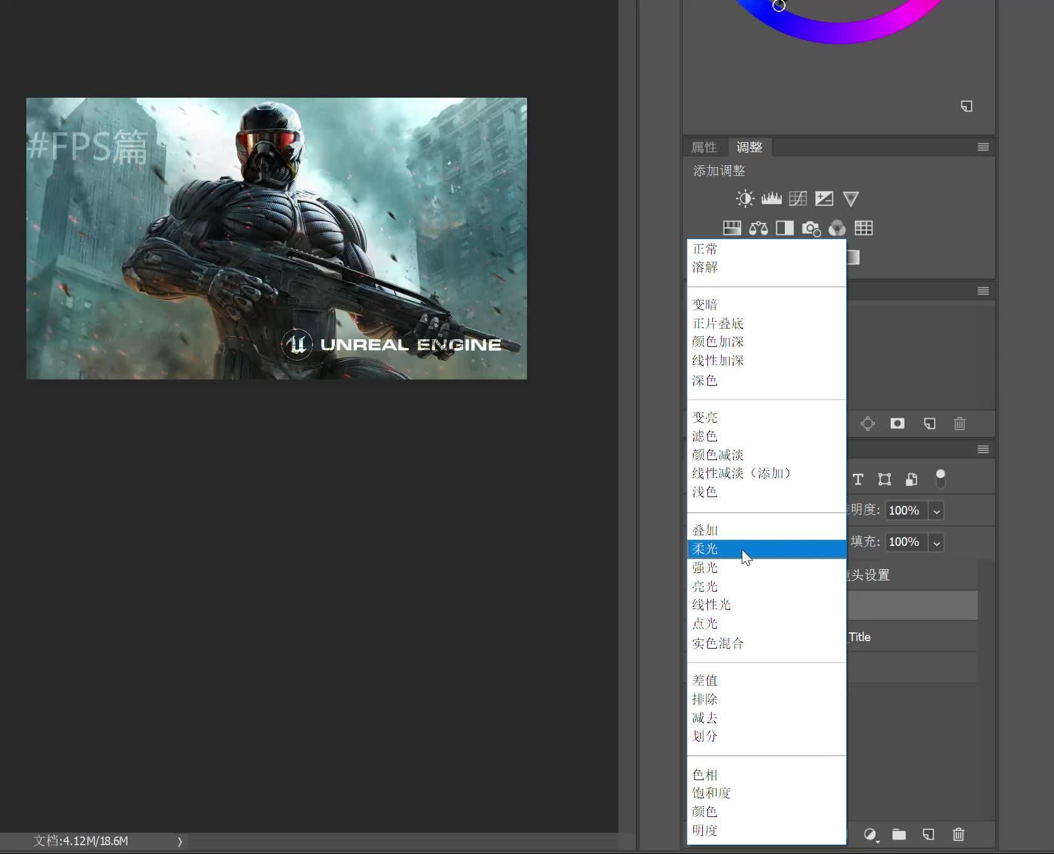Choose 差值 blend mode
1054x854 pixels.
coord(767,681)
